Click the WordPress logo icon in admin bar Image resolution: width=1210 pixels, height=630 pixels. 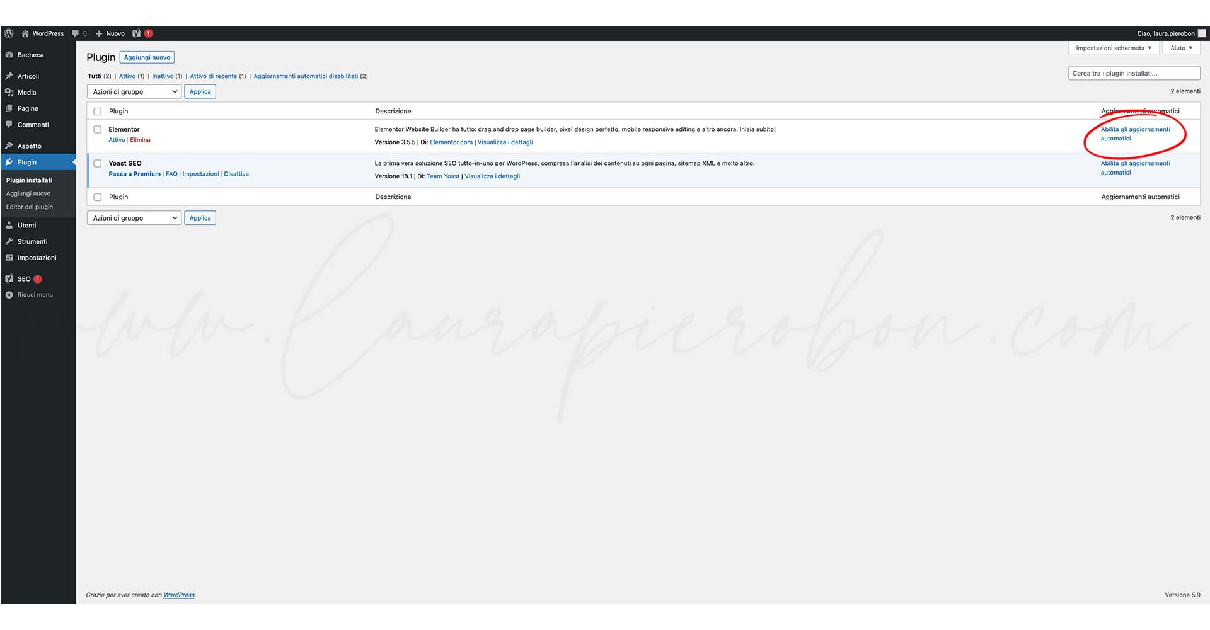click(x=9, y=33)
